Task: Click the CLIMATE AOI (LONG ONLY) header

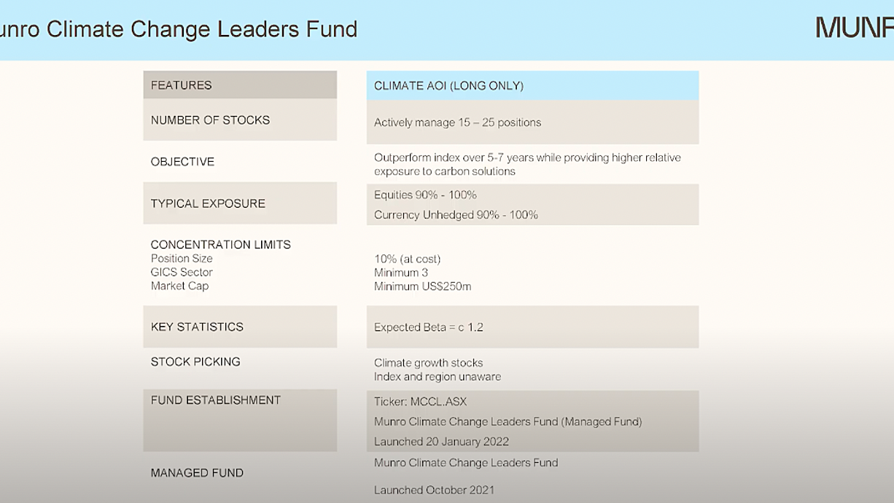Action: click(x=532, y=85)
